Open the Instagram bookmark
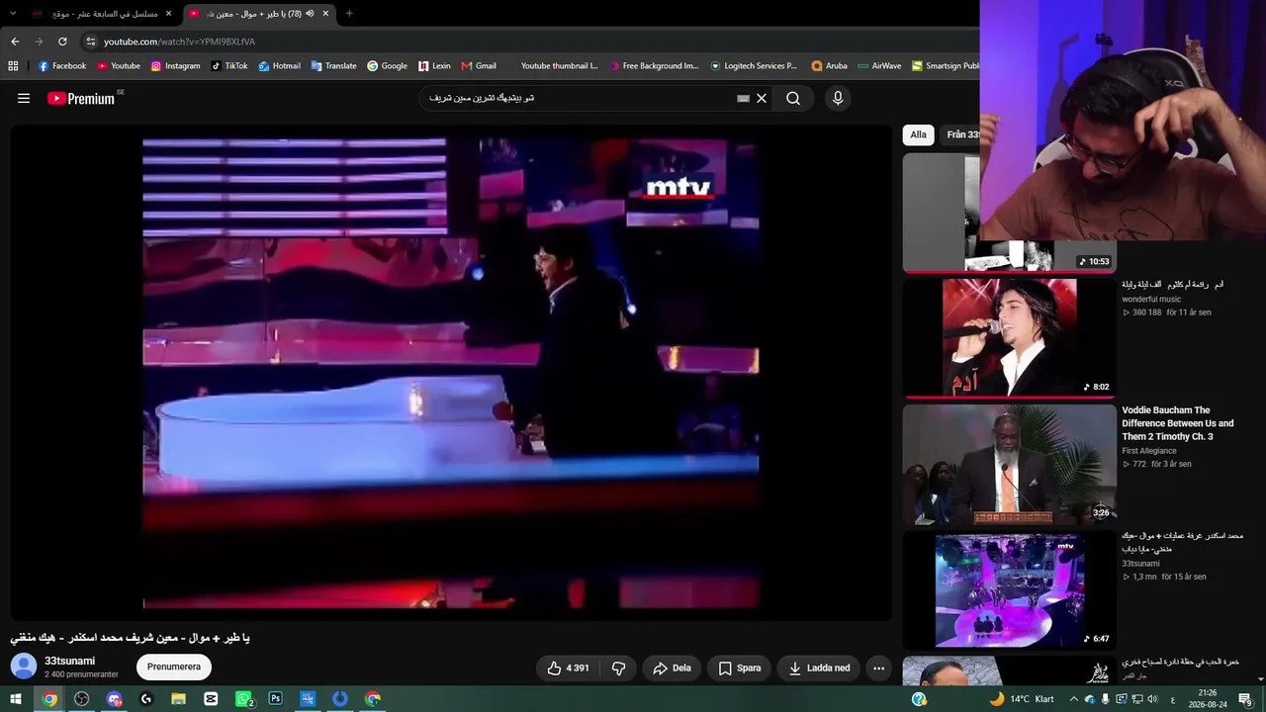This screenshot has height=712, width=1266. click(175, 66)
